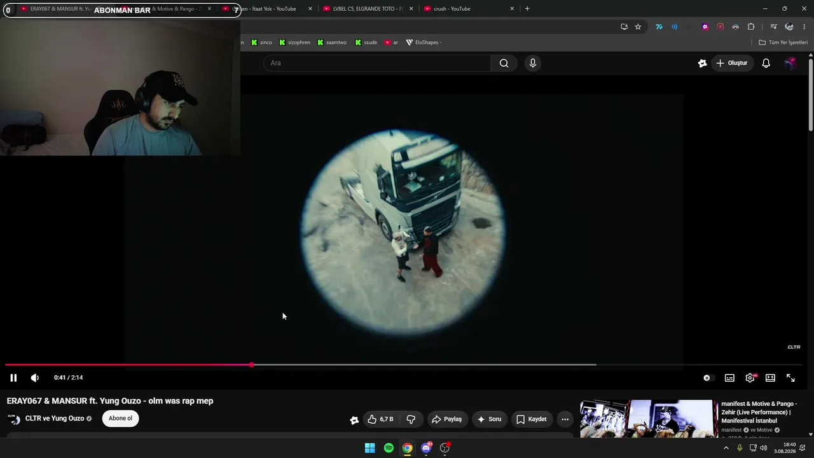Open the red square extension
Screen dimensions: 814x458
click(x=720, y=27)
